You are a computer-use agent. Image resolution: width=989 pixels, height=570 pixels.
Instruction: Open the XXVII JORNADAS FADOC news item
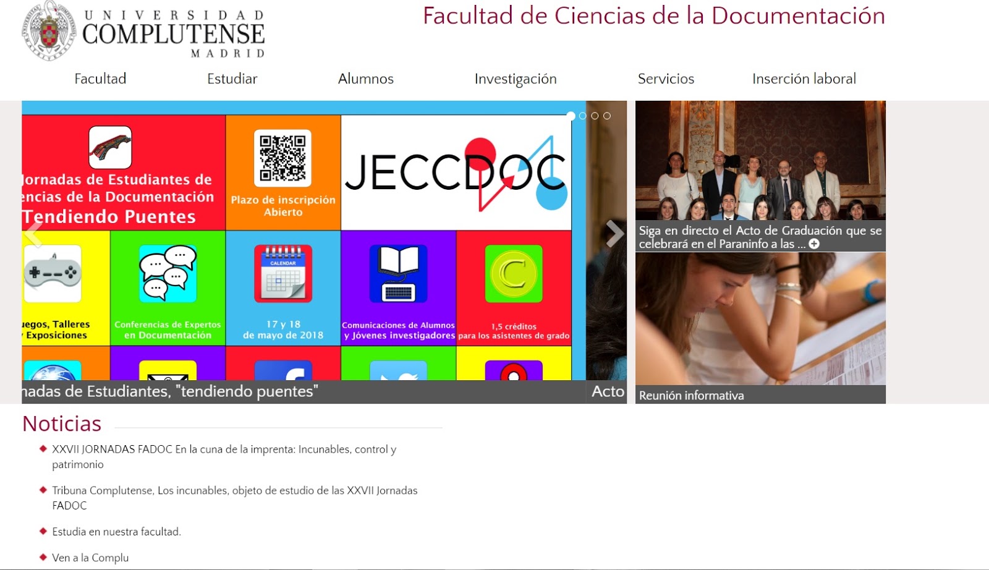click(x=224, y=457)
